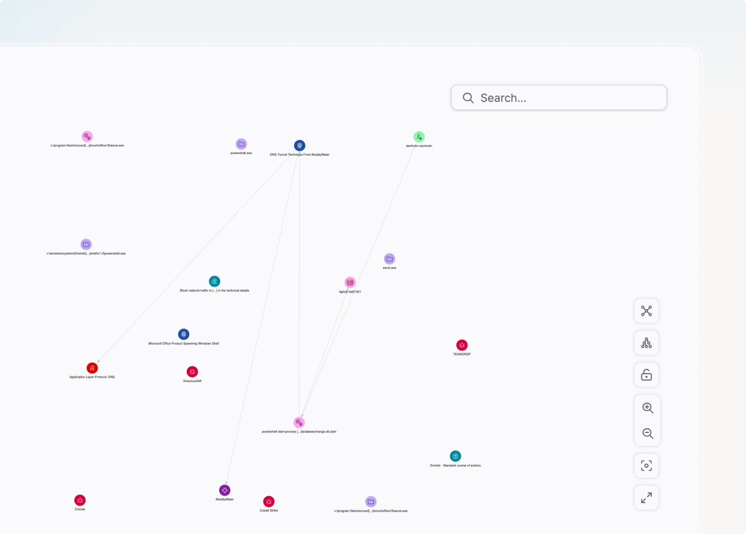Select the purple office16 excel.exe folder node
Viewport: 746px width, 534px height.
371,502
